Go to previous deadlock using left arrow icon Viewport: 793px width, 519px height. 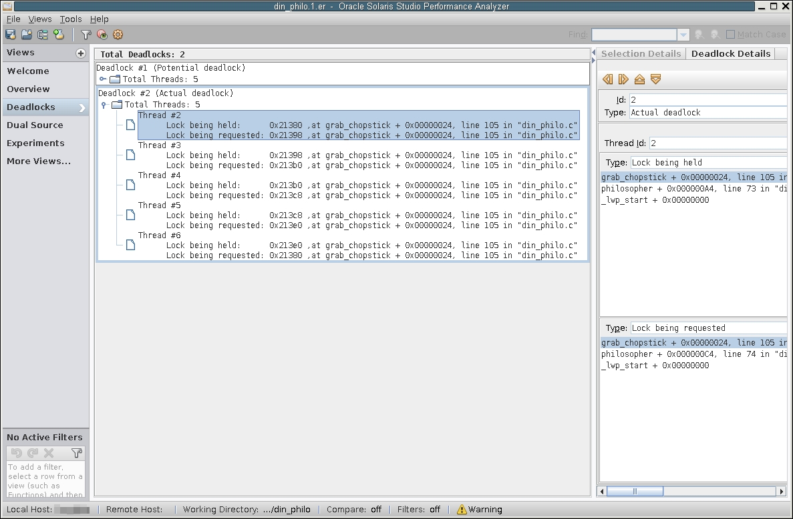click(x=607, y=79)
